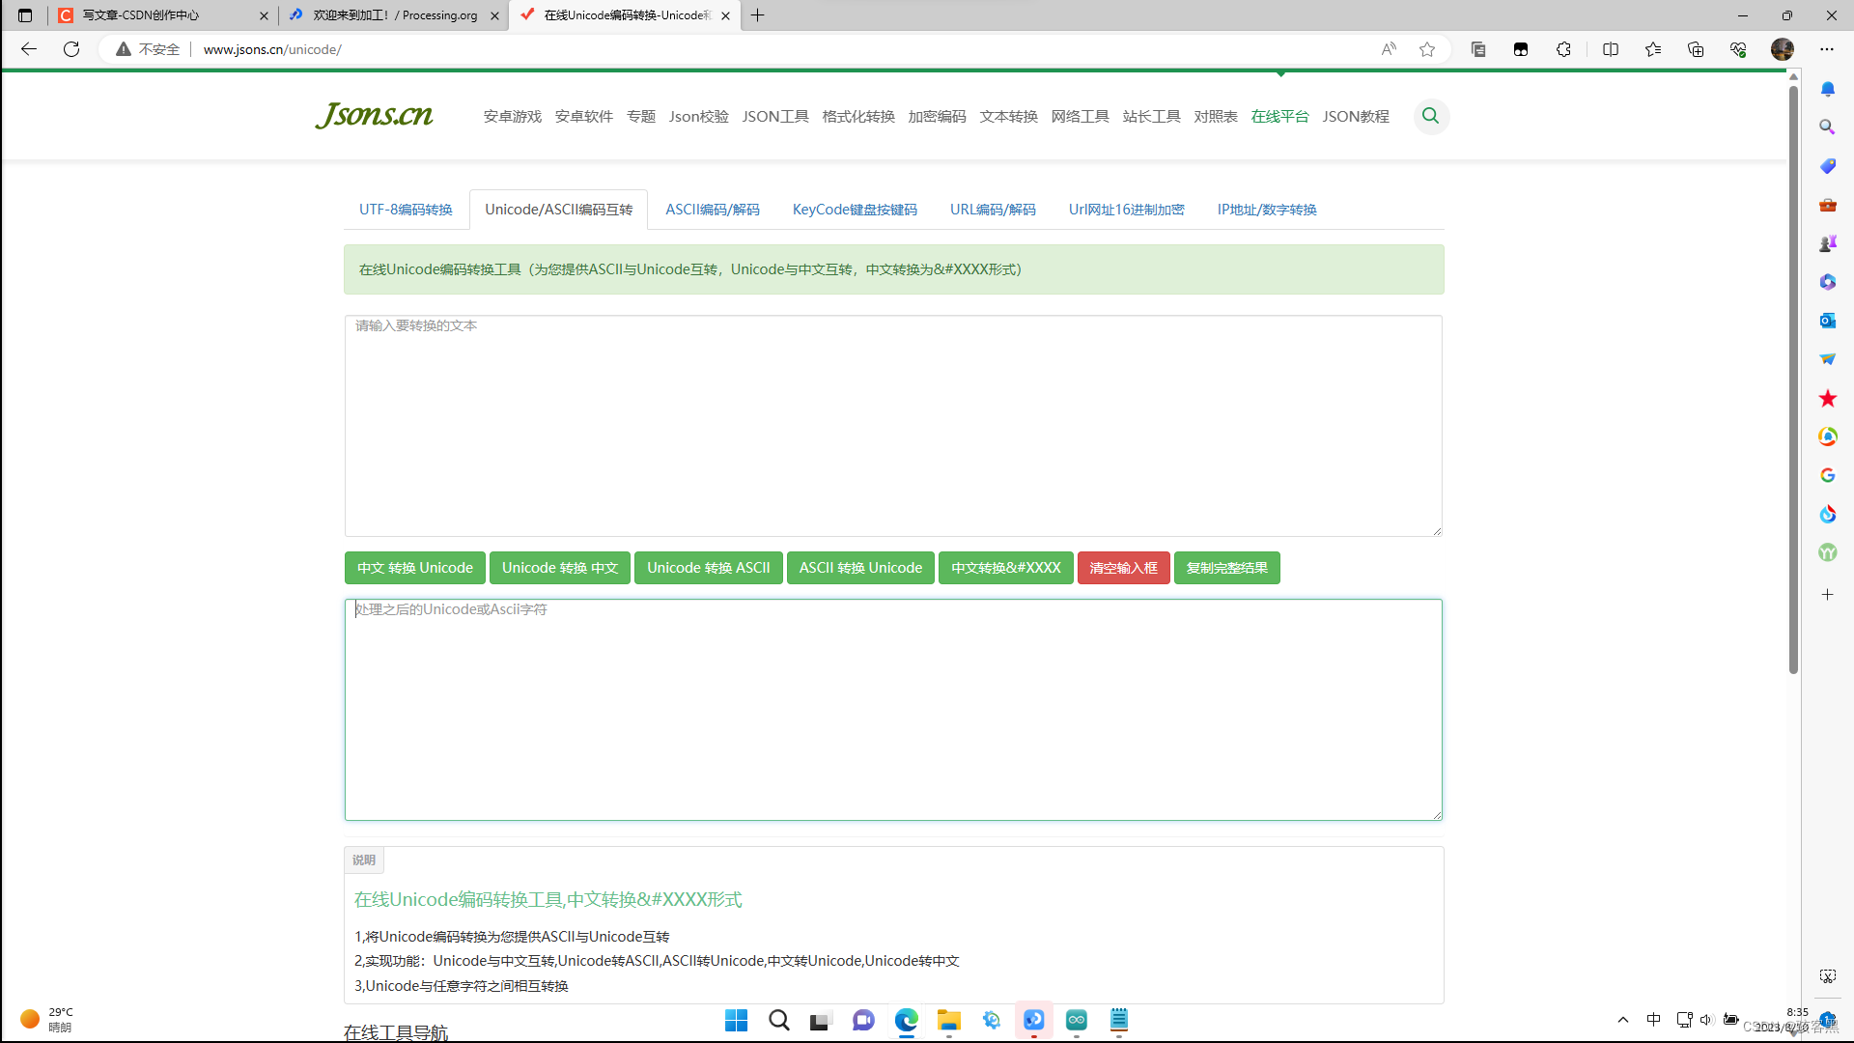
Task: Click the Microsoft 365 sidebar icon
Action: 1827,281
